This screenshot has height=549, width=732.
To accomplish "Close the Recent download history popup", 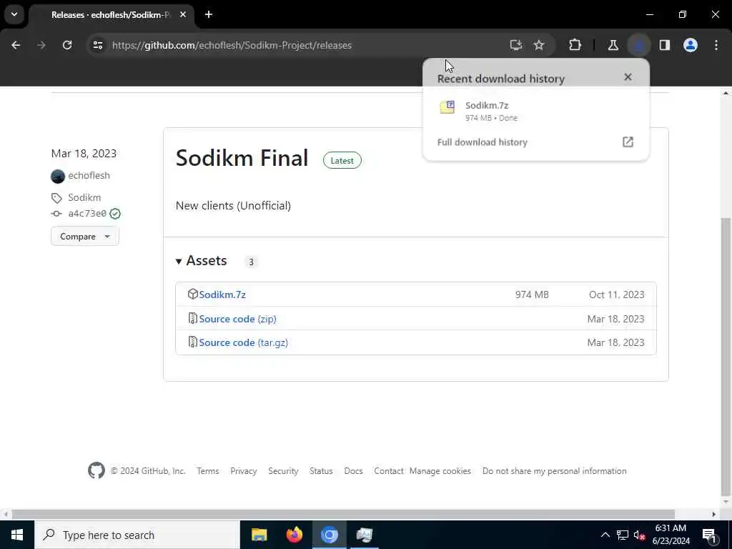I will click(628, 77).
